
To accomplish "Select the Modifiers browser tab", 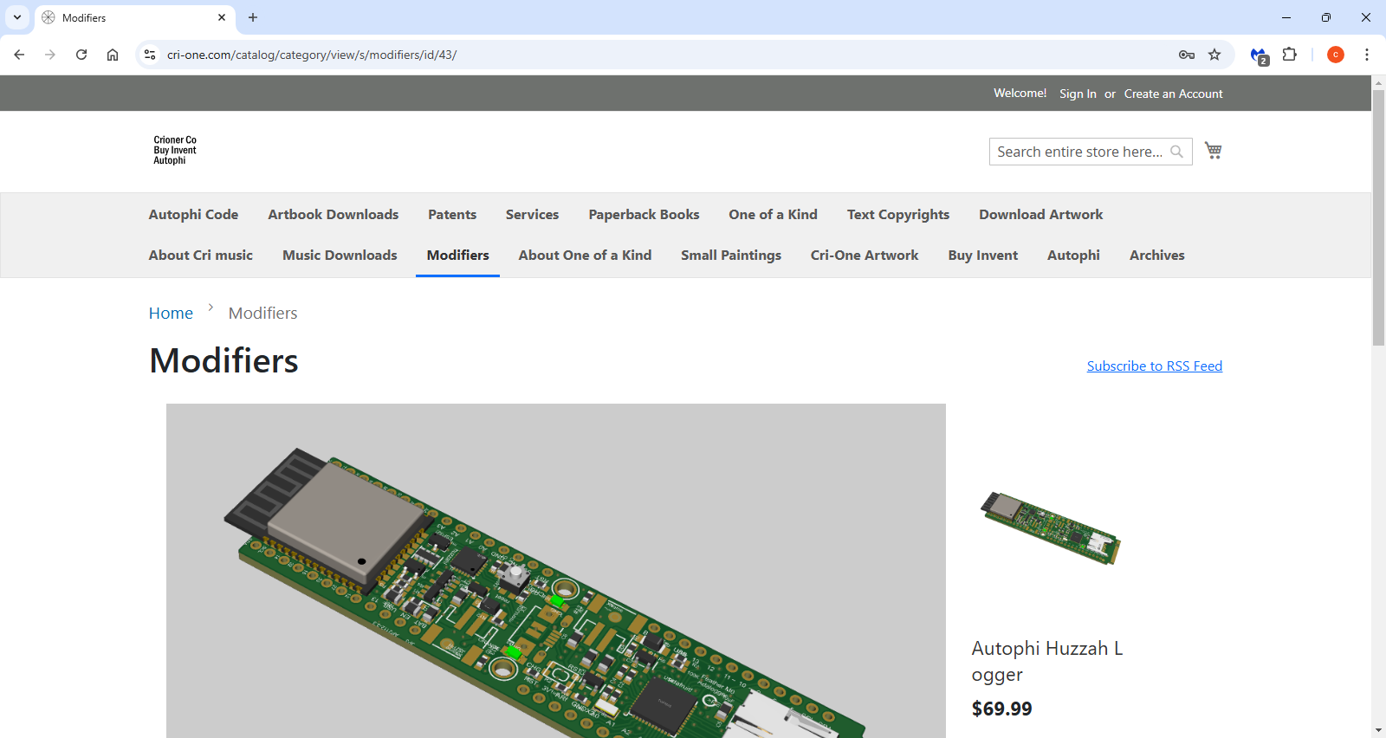I will (134, 17).
